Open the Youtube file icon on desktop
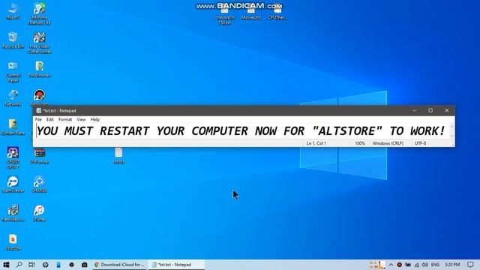This screenshot has height=270, width=480. (x=13, y=242)
